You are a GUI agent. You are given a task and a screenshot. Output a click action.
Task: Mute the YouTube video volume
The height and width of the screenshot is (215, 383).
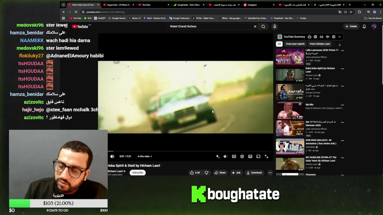click(x=112, y=156)
